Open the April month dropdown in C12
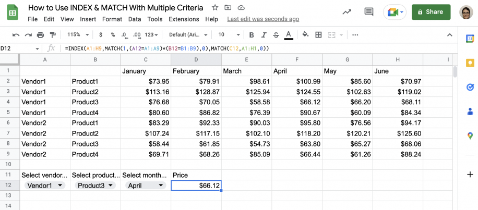The height and width of the screenshot is (210, 478). click(146, 186)
